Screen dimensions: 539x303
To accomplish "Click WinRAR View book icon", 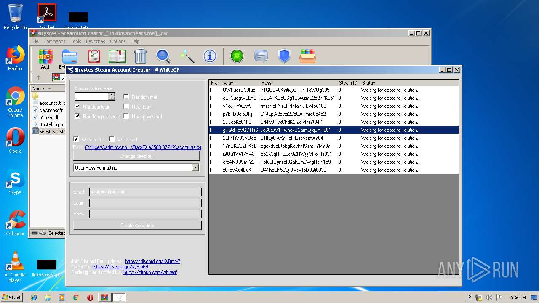I will point(117,56).
